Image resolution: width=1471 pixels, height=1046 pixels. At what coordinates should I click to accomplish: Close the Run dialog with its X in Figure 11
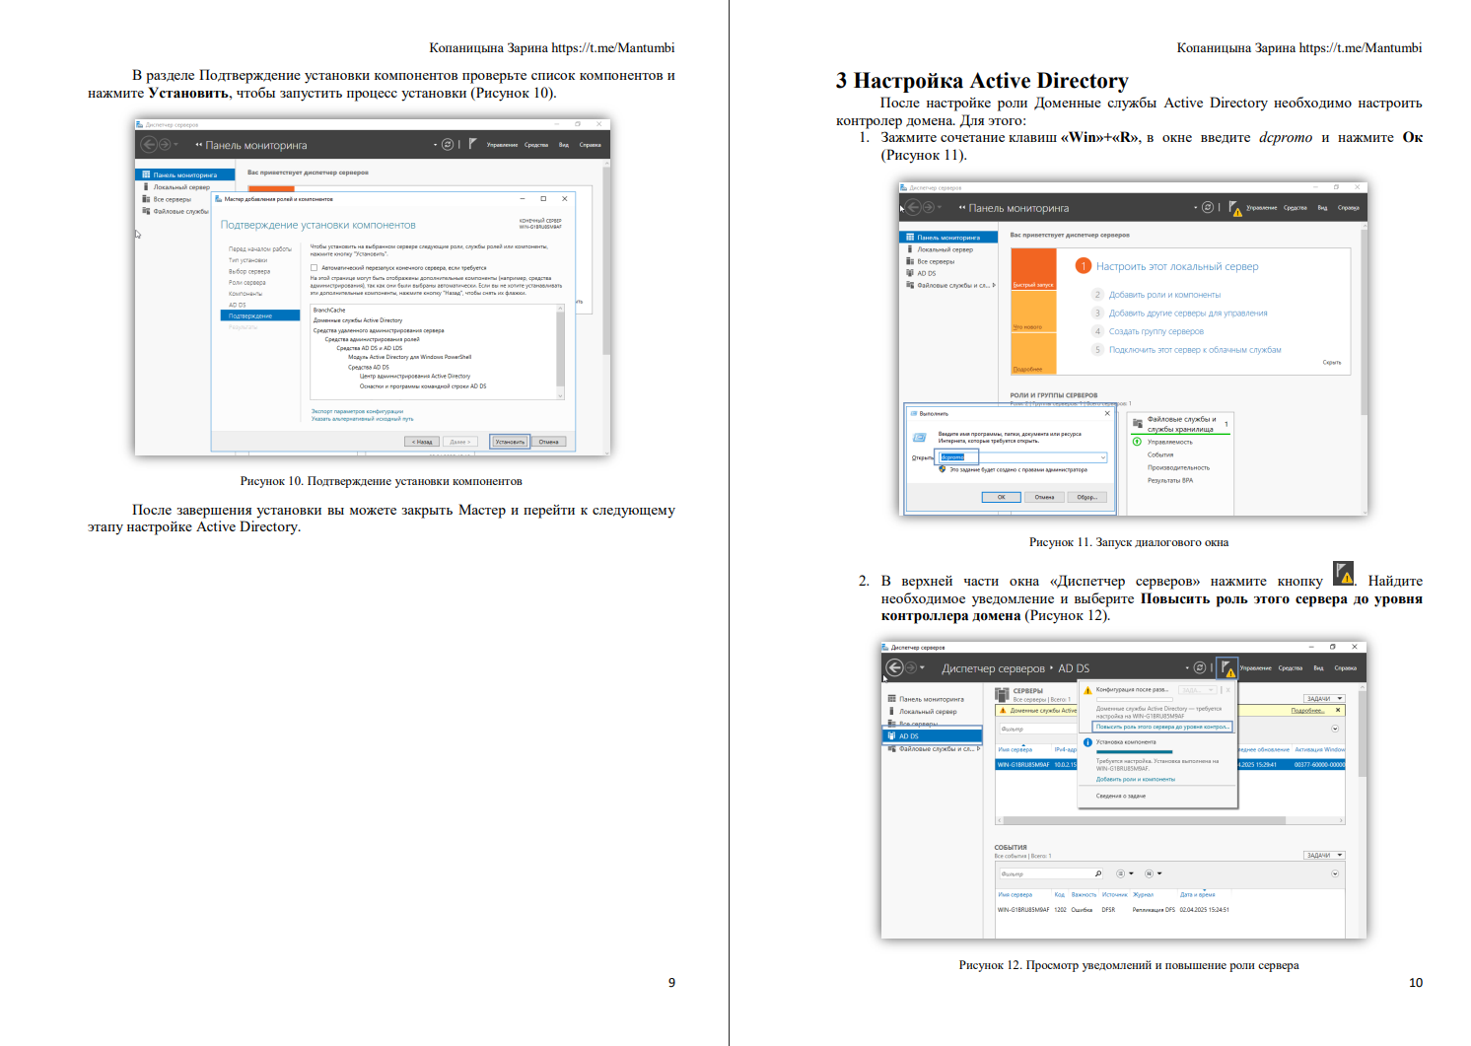click(1107, 413)
